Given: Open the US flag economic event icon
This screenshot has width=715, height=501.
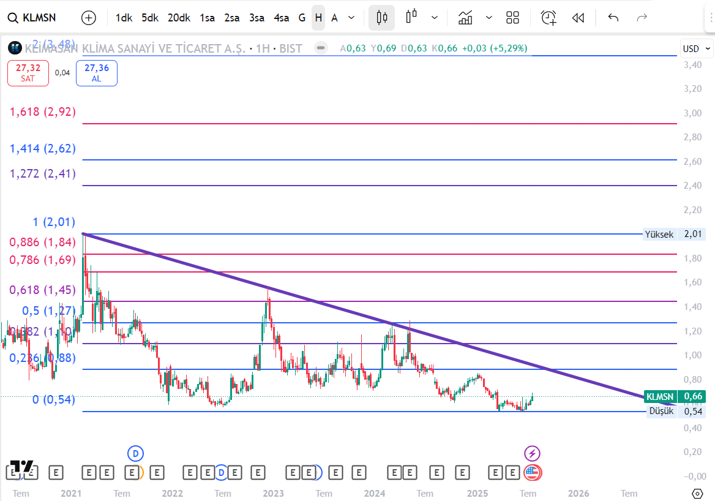Looking at the screenshot, I should click(532, 473).
